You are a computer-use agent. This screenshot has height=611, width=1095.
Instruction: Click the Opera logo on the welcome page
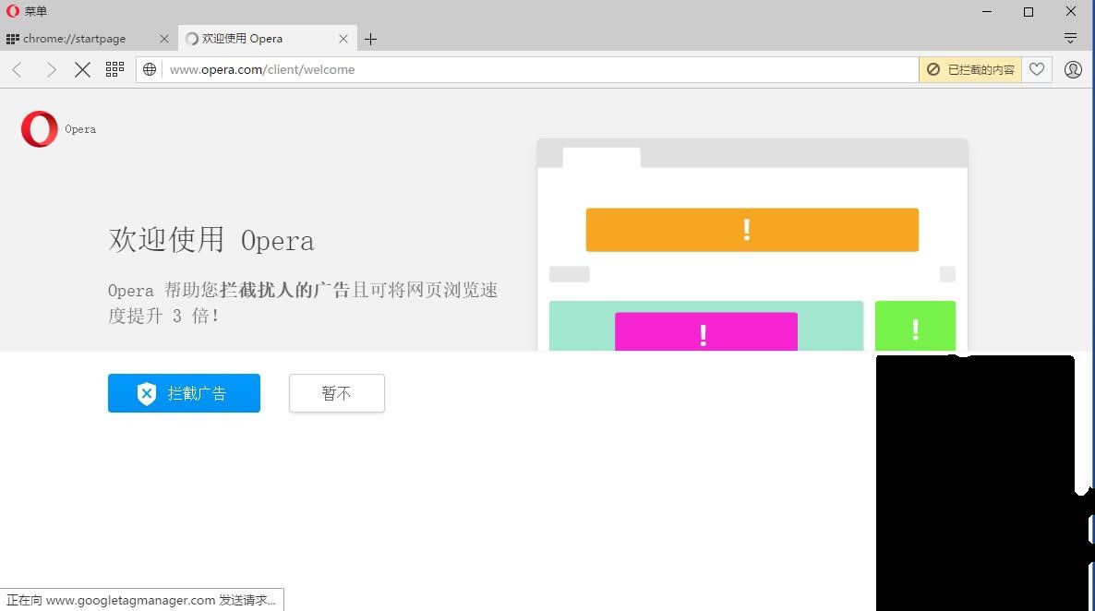39,128
